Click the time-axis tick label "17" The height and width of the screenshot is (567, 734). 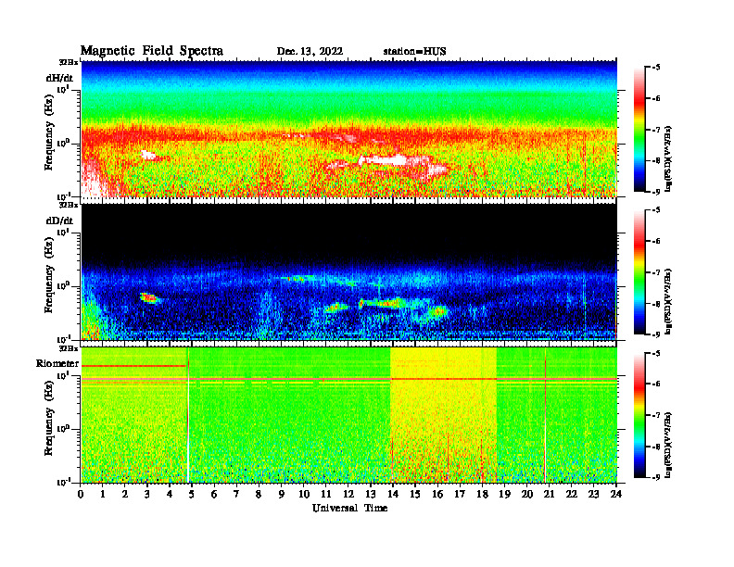[461, 495]
